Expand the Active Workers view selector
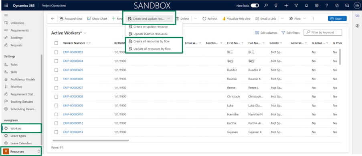Image resolution: width=362 pixels, height=156 pixels. coord(85,33)
